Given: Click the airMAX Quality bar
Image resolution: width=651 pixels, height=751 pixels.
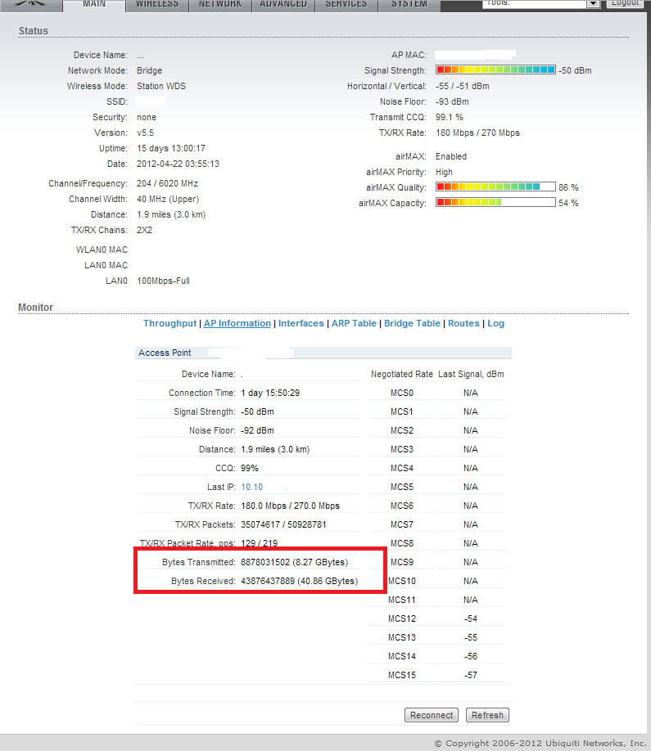Looking at the screenshot, I should [x=495, y=187].
